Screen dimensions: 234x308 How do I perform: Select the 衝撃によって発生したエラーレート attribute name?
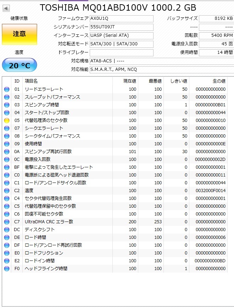click(59, 167)
